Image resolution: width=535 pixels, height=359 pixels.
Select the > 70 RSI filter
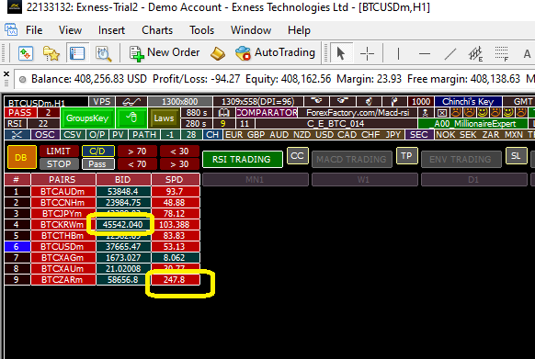click(x=137, y=151)
